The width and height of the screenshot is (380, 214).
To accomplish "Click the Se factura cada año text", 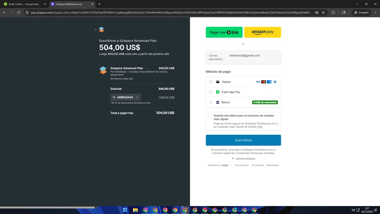I will [x=122, y=79].
